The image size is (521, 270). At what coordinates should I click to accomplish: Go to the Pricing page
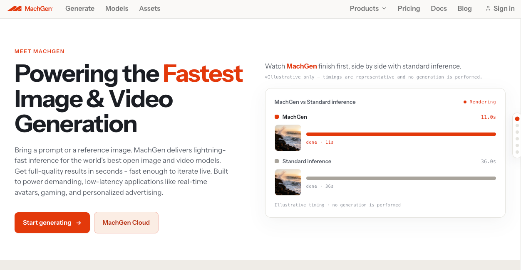[409, 8]
